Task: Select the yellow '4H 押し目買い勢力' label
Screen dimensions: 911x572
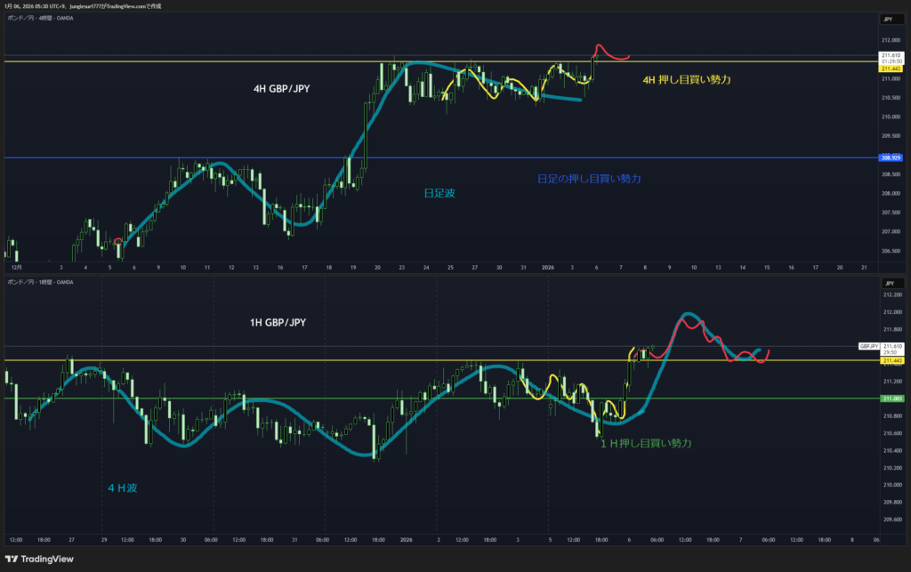Action: click(686, 80)
